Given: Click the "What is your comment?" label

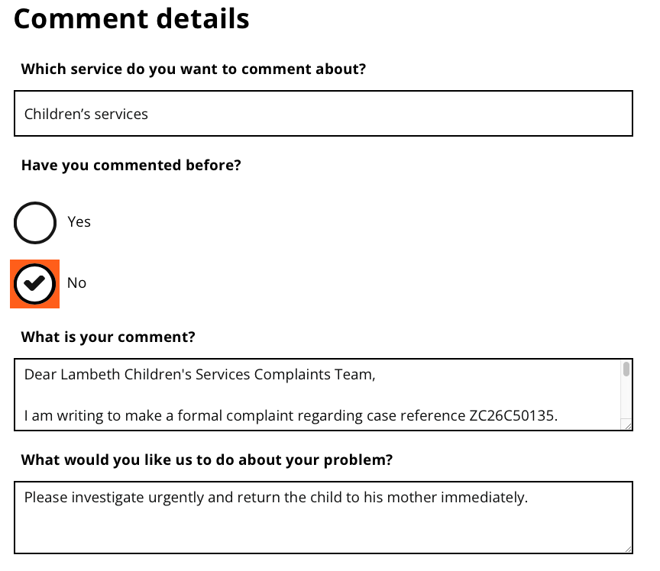Looking at the screenshot, I should click(108, 337).
